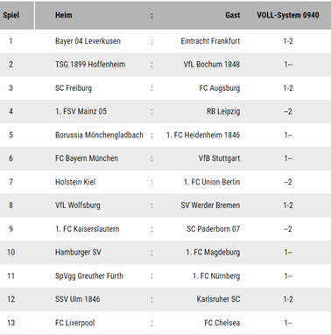Select Holstein Kiel in row 7
This screenshot has height=335, width=331.
click(75, 182)
